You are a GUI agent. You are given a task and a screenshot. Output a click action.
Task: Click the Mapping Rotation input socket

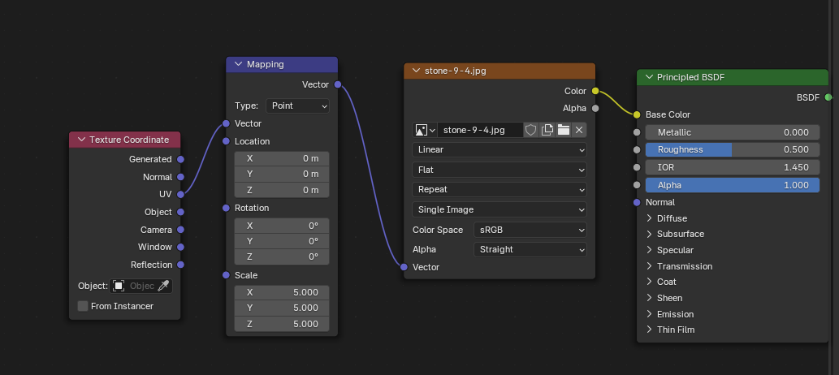[226, 208]
